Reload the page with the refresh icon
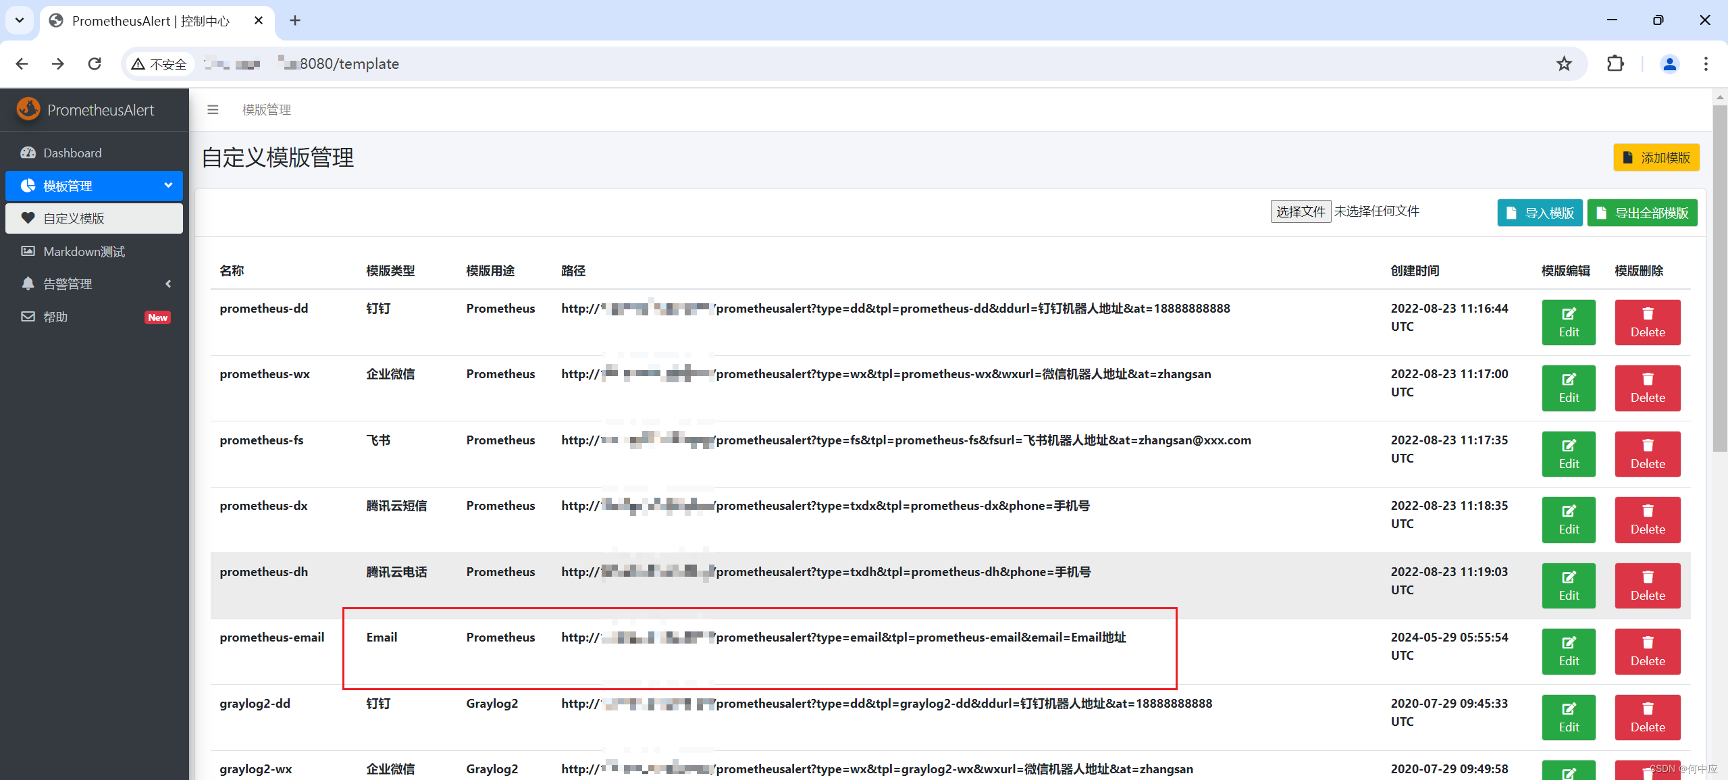Viewport: 1728px width, 780px height. (x=95, y=63)
